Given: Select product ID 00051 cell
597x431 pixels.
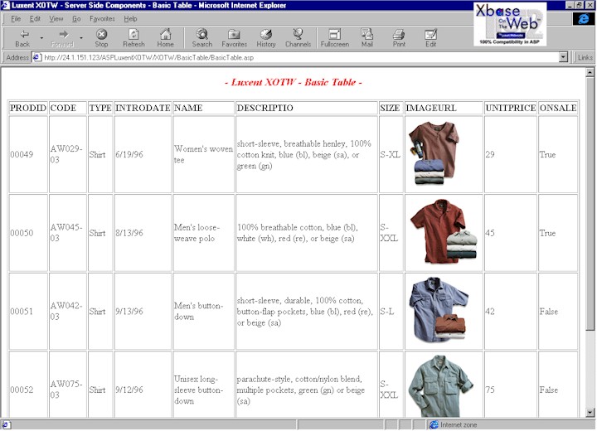Looking at the screenshot, I should (28, 311).
